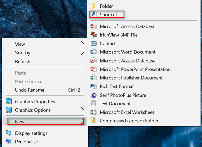Click the Microsoft Word Document icon
This screenshot has width=202, height=147.
(93, 52)
